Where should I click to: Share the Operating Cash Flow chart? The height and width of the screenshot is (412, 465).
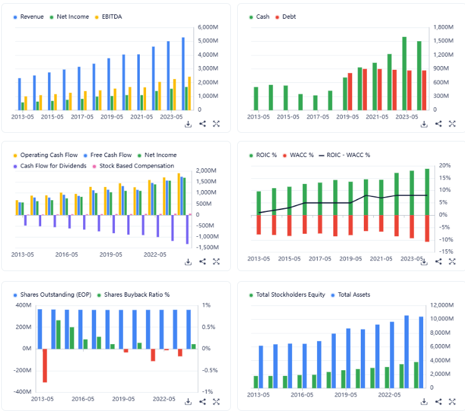pyautogui.click(x=203, y=262)
